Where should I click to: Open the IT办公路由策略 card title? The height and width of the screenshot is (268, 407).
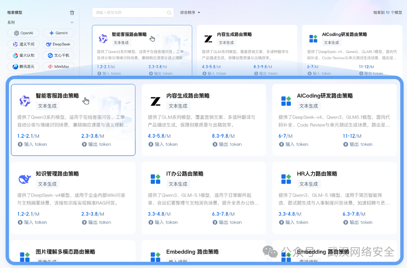[185, 174]
